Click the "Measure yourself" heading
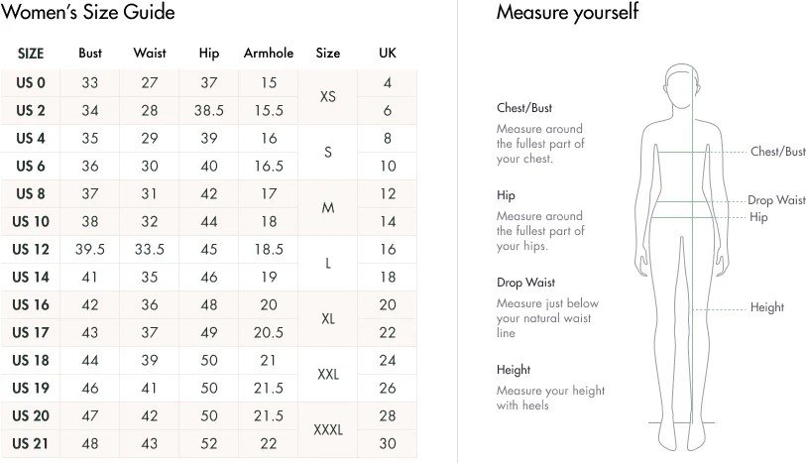 coord(567,13)
